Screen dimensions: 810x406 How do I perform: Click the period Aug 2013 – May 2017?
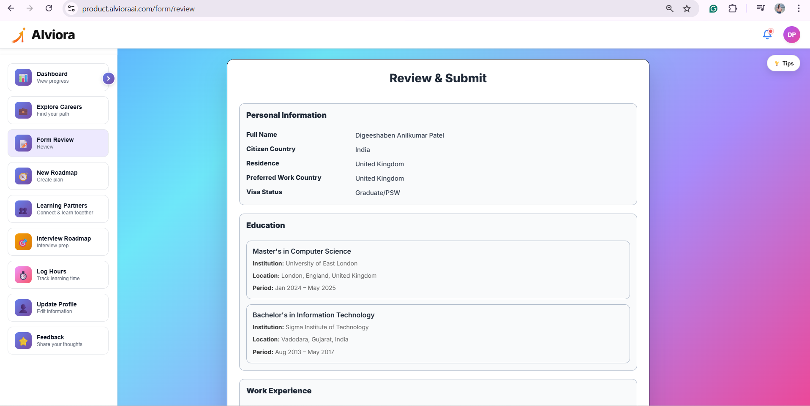pyautogui.click(x=304, y=352)
